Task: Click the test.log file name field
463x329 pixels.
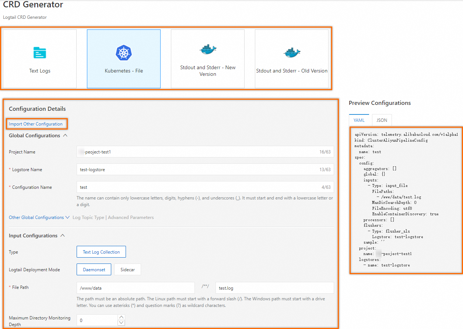Action: tap(275, 288)
